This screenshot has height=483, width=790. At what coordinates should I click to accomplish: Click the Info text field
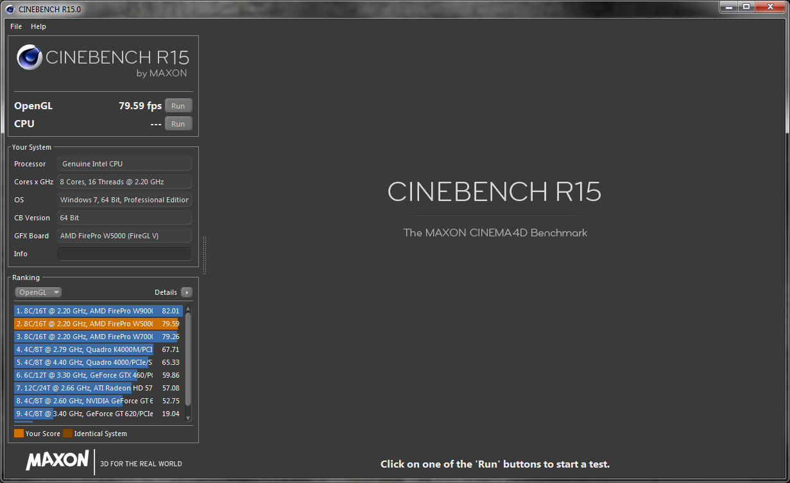125,254
